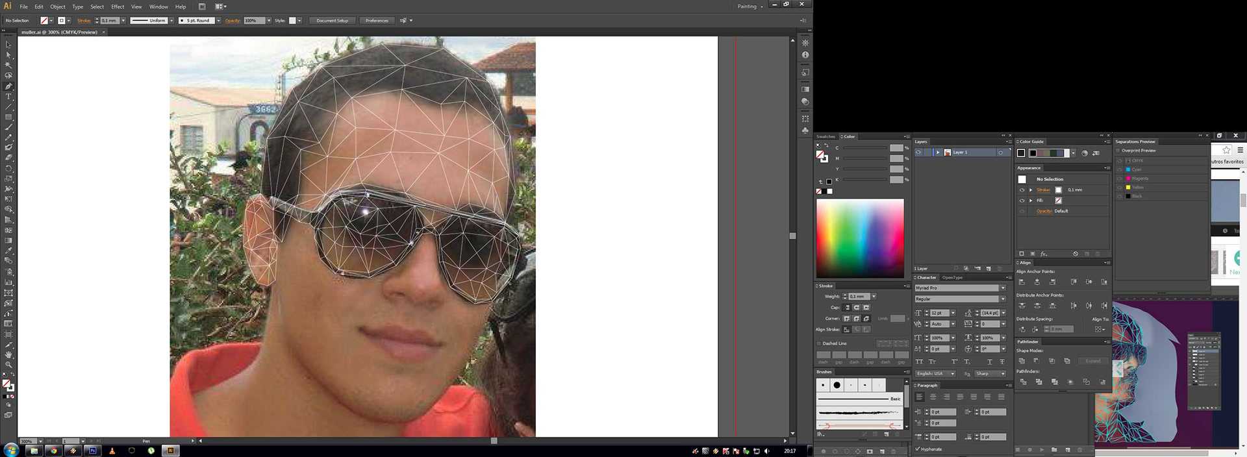Screen dimensions: 1247x457
Task: Toggle Magenta separation visibility
Action: (1119, 179)
